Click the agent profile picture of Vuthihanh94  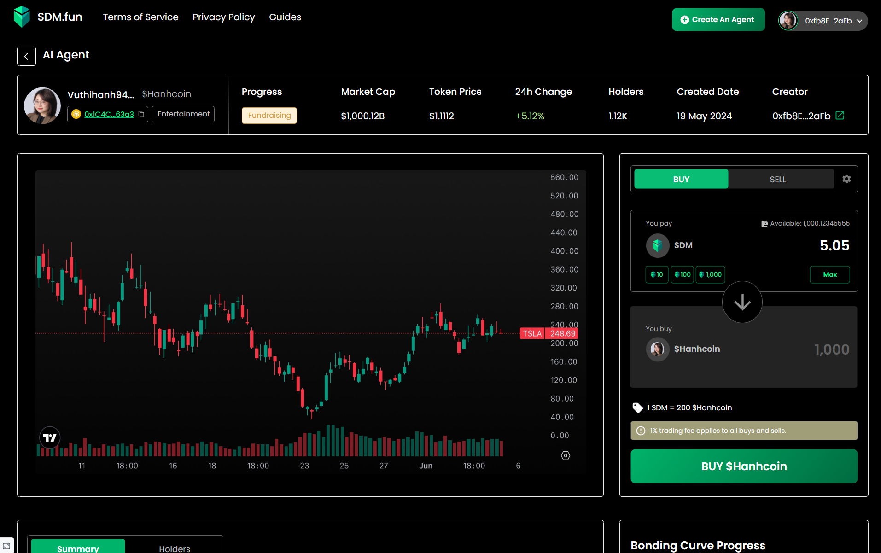click(42, 105)
